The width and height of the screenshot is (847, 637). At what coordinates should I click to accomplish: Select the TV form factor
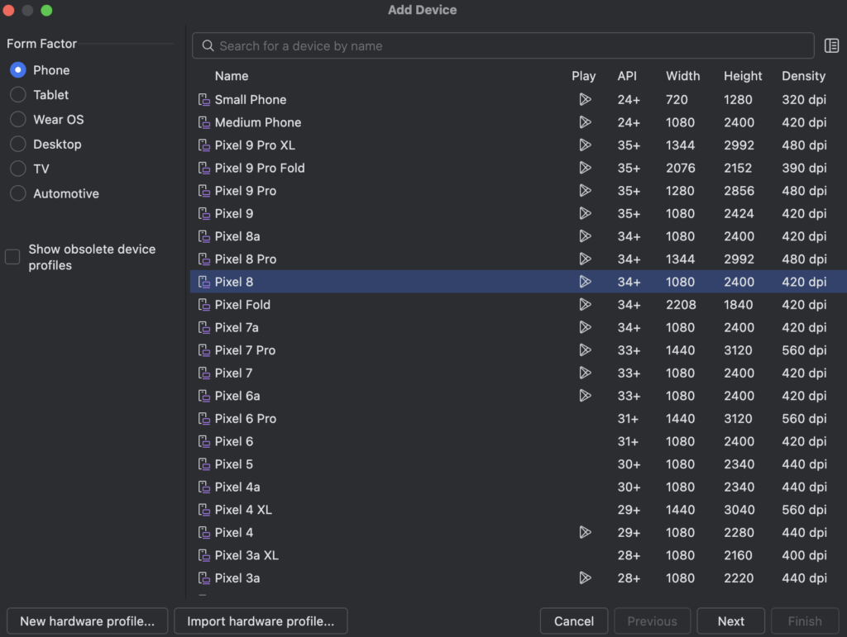coord(18,169)
